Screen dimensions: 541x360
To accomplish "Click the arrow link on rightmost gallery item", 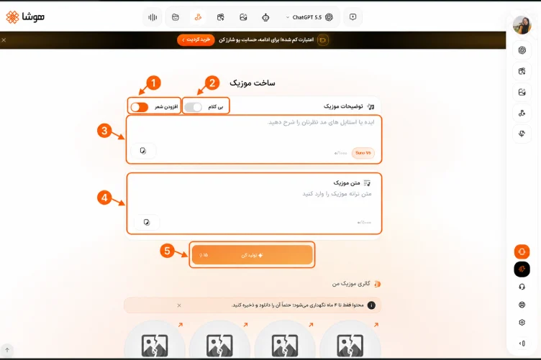I will 376,325.
